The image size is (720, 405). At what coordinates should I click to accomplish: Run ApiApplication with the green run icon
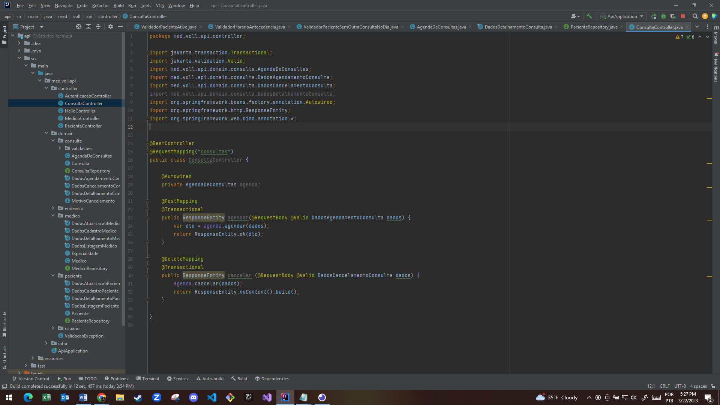pos(654,16)
